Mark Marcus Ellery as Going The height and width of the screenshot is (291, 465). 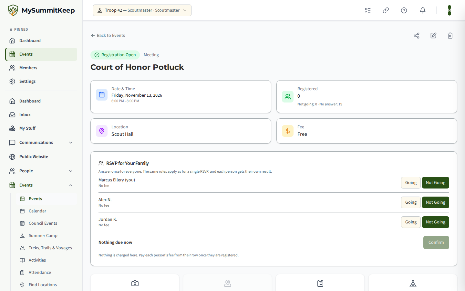pyautogui.click(x=411, y=183)
